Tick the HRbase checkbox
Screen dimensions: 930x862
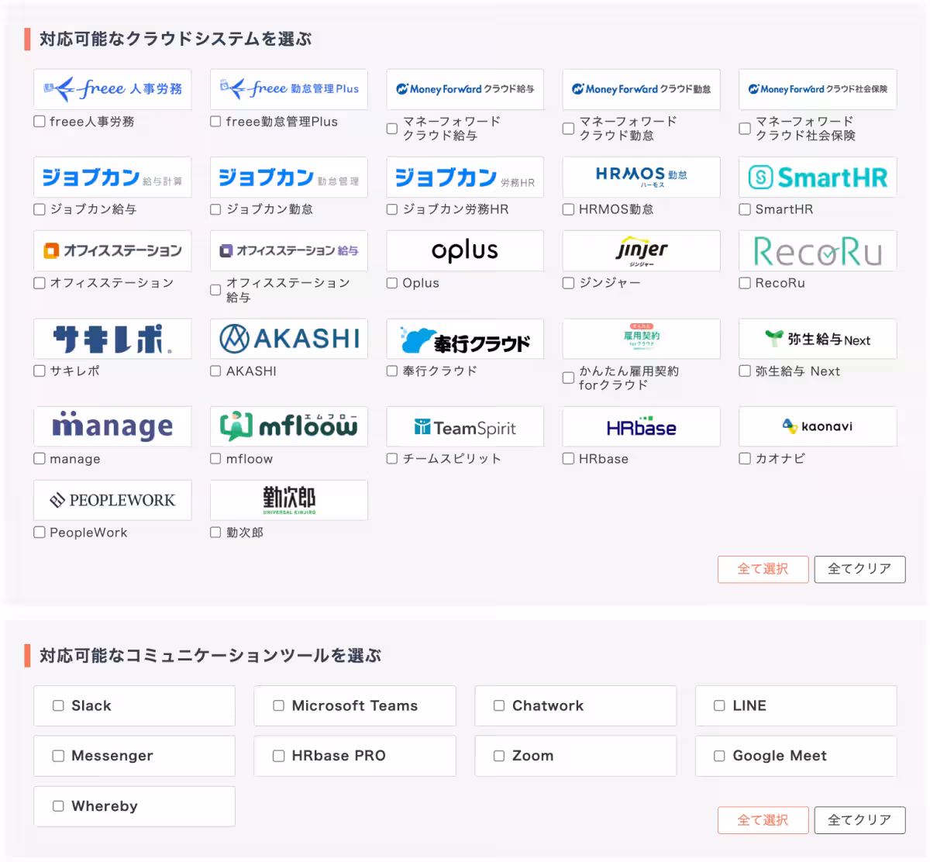568,459
